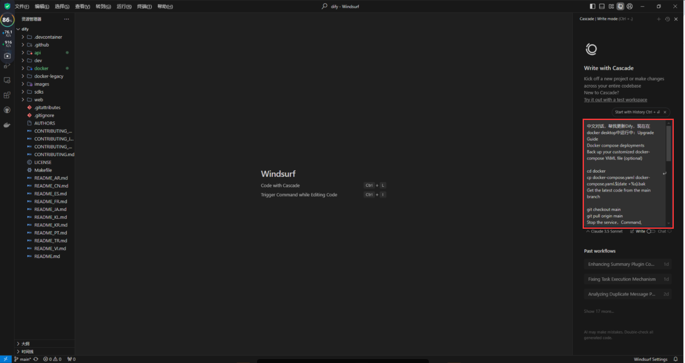The image size is (685, 363).
Task: Switch the Write/Chat mode toggle
Action: [650, 231]
